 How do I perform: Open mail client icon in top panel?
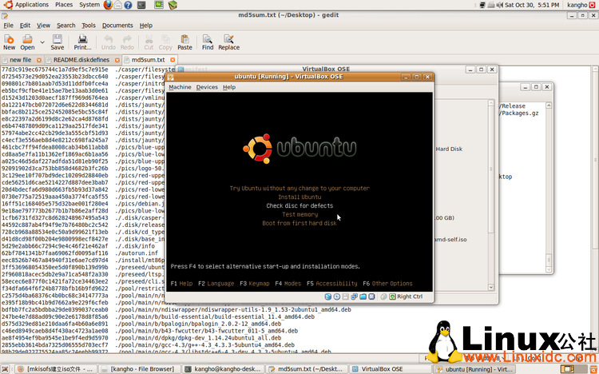coord(118,5)
